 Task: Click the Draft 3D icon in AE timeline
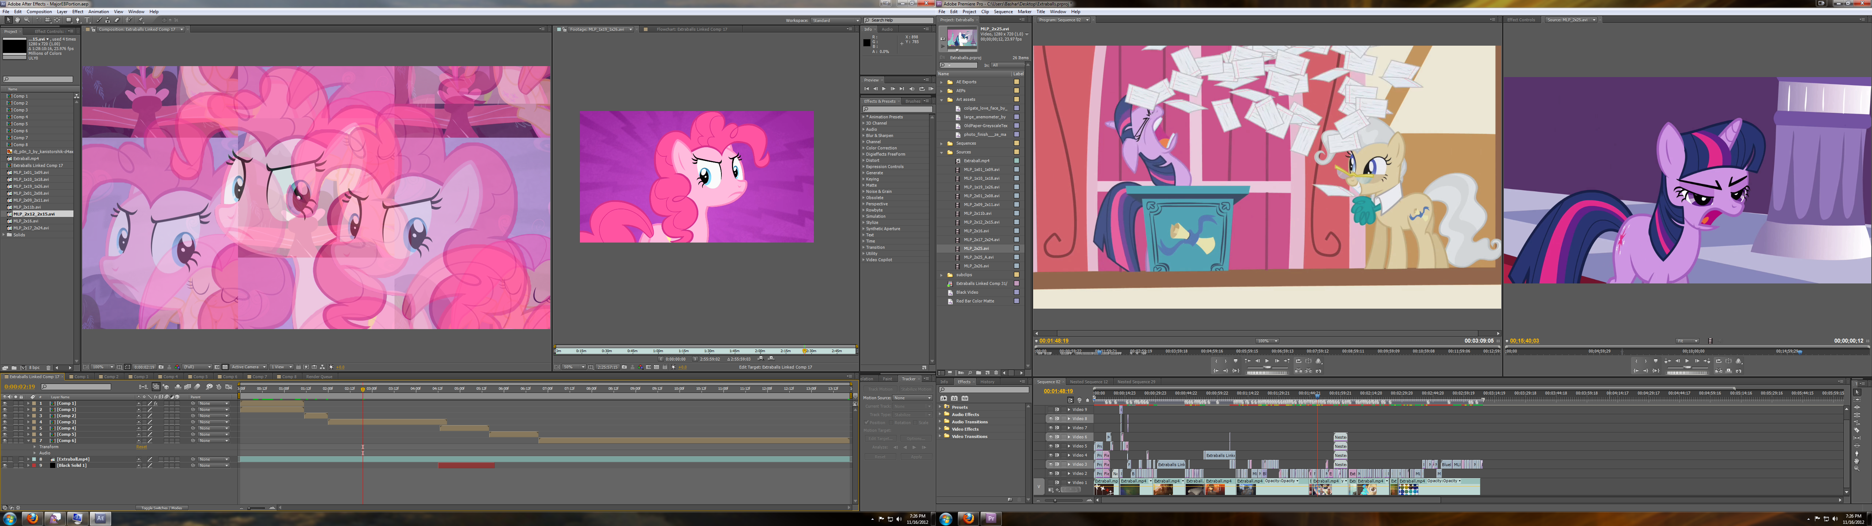coord(166,386)
